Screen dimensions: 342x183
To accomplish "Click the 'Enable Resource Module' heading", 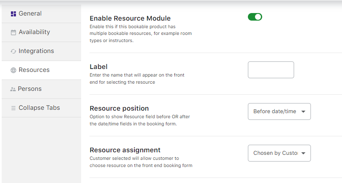I will click(x=130, y=19).
